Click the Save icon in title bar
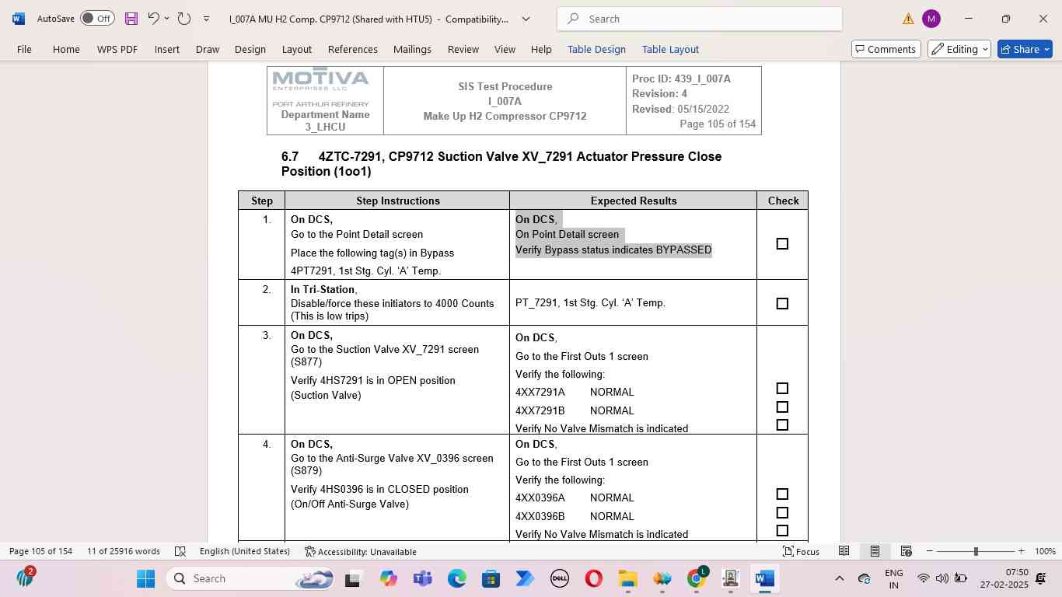The height and width of the screenshot is (597, 1062). click(131, 19)
